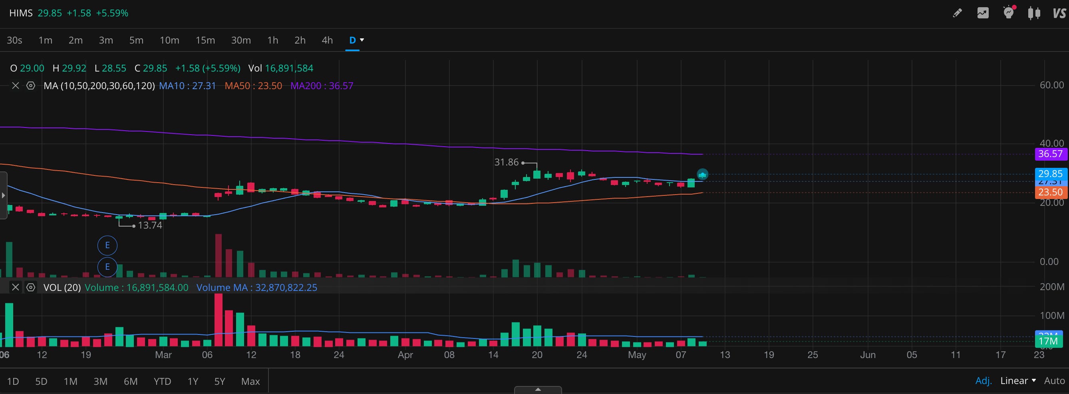
Task: Switch to the 4h interval
Action: point(328,40)
